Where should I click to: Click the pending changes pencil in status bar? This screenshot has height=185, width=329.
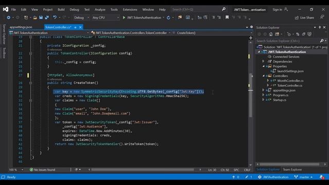click(x=247, y=177)
